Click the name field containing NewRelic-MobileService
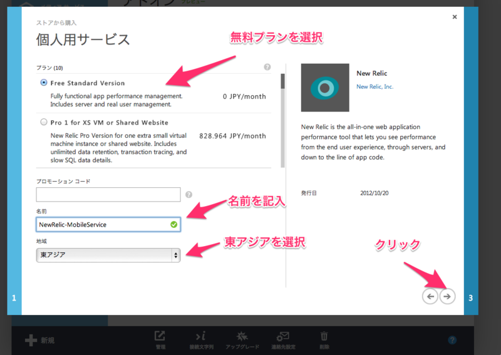The width and height of the screenshot is (501, 355). coord(108,225)
